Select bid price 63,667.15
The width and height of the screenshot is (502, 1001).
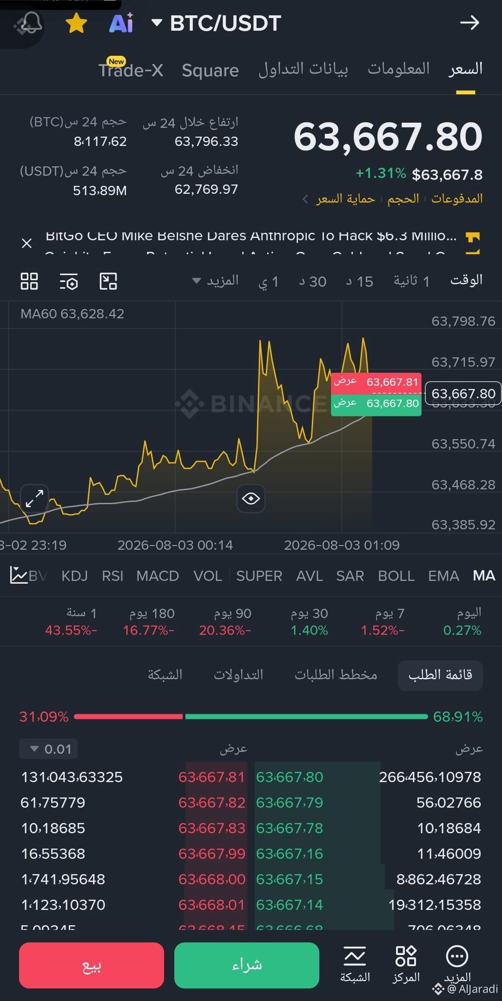pyautogui.click(x=290, y=879)
